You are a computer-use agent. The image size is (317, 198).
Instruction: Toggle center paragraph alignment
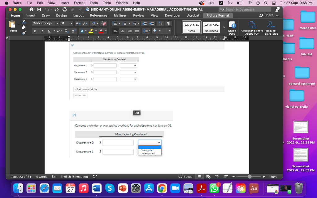tap(122, 31)
